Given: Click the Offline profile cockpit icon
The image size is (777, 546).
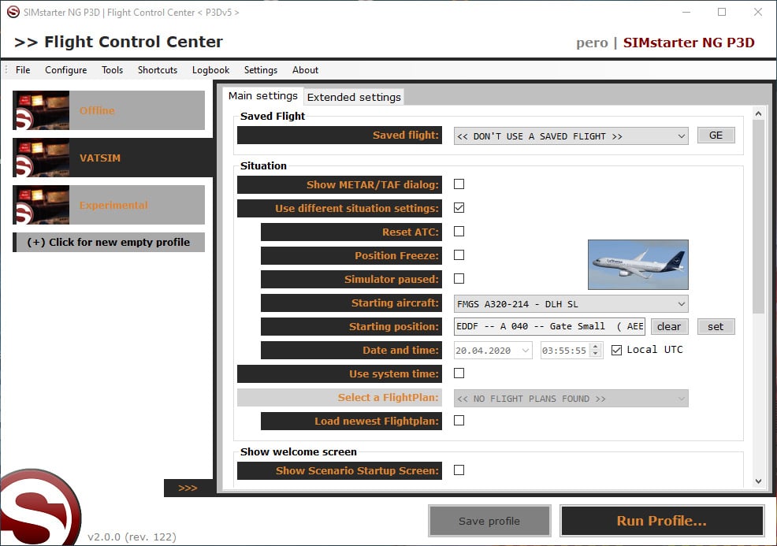Looking at the screenshot, I should coord(41,110).
